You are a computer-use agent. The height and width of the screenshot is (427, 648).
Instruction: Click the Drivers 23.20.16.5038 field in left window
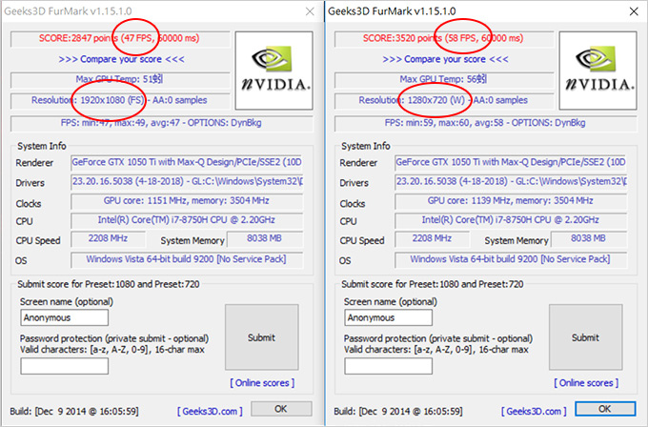click(x=187, y=182)
